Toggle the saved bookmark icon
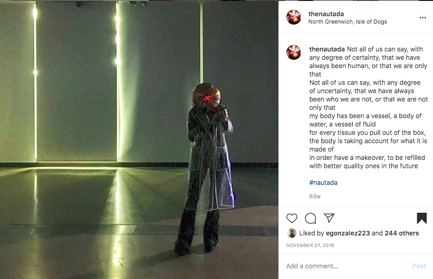The height and width of the screenshot is (279, 433). 422,218
